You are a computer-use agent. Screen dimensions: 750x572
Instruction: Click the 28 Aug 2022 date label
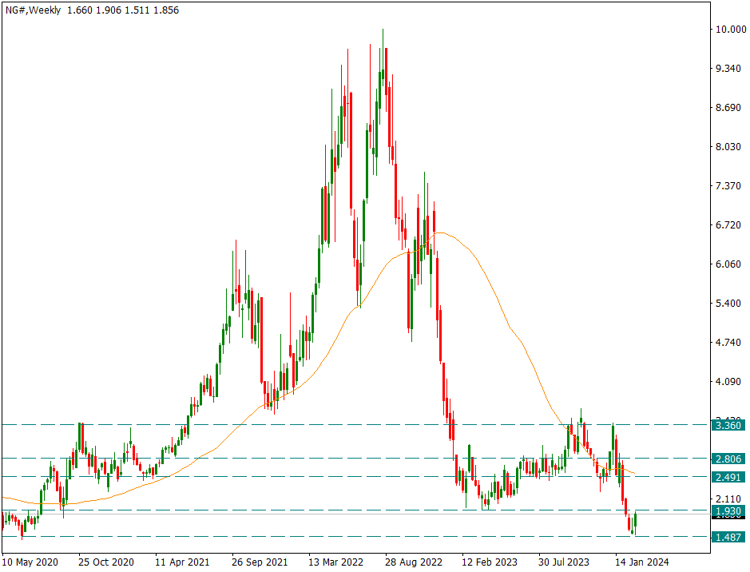(413, 562)
